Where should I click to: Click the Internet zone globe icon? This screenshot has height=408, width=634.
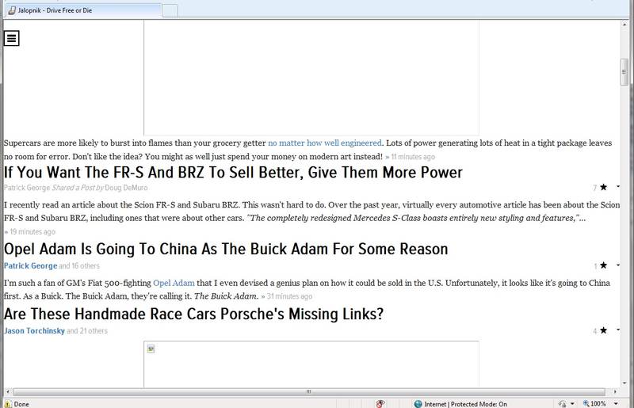[x=418, y=404]
